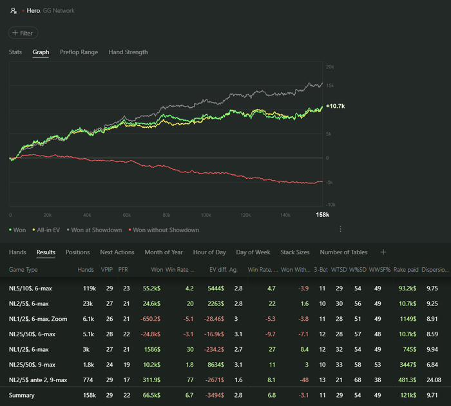Select the NL25/50$, 9-max row
The image size is (451, 406).
pos(225,365)
